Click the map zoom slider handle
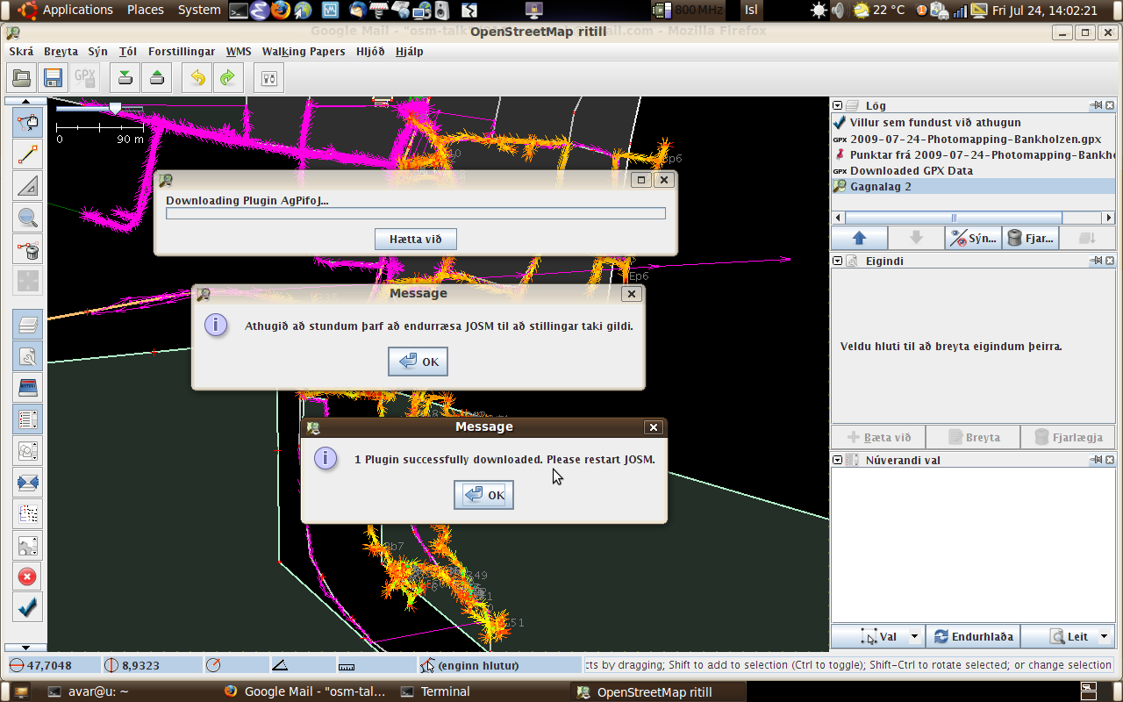Viewport: 1123px width, 702px height. coord(115,108)
